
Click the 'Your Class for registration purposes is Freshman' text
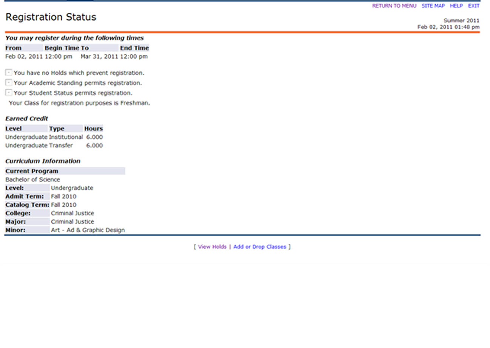click(x=79, y=103)
